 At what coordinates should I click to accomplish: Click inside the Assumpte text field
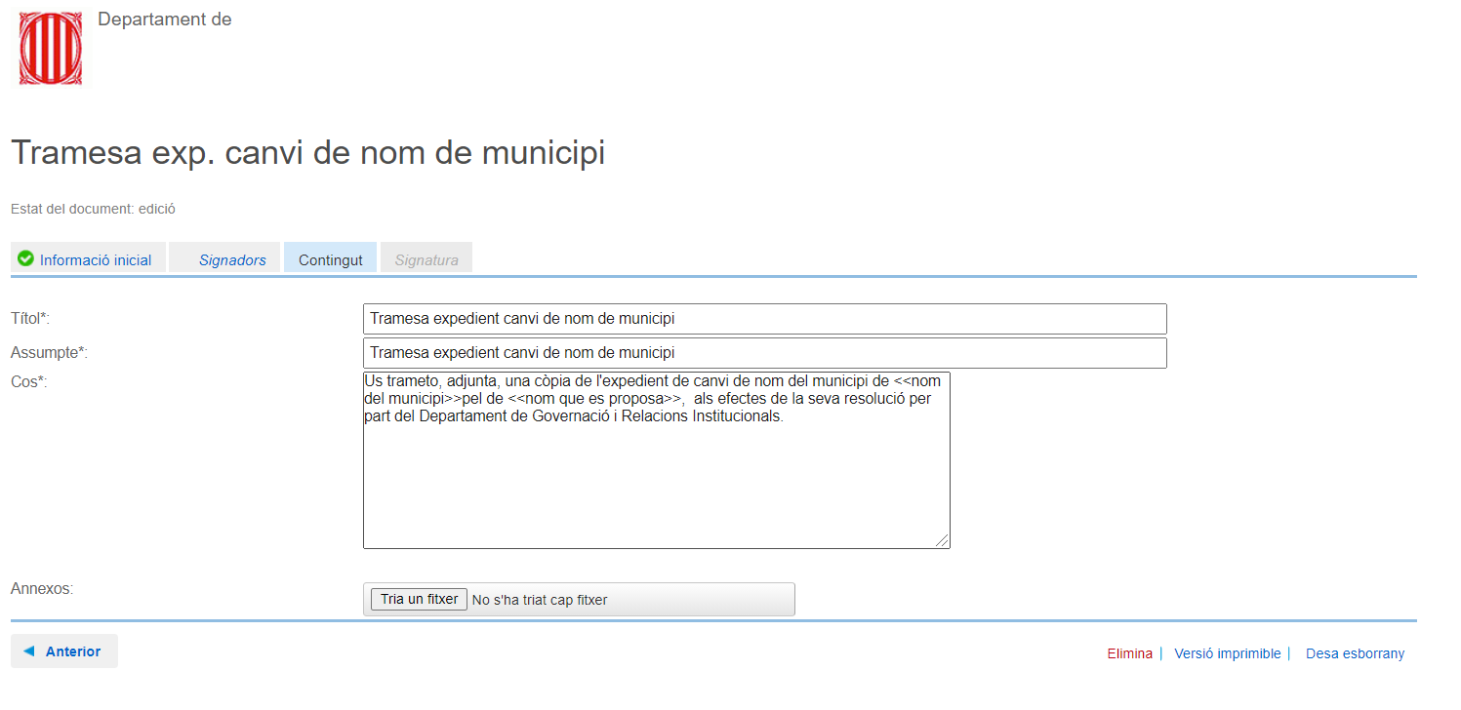tap(764, 353)
